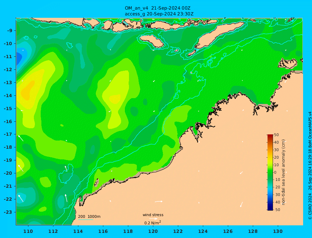312x238 pixels.
Task: Click the '0.2 N/m²' scale label
Action: (153, 223)
